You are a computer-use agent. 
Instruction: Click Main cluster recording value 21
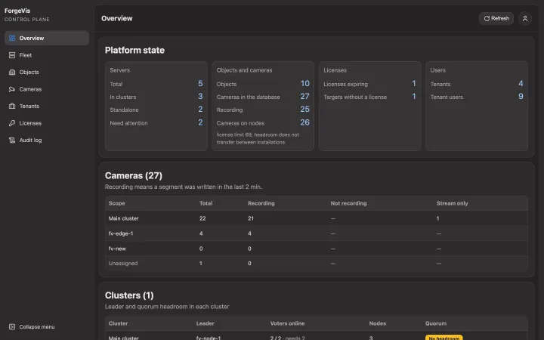click(x=251, y=218)
